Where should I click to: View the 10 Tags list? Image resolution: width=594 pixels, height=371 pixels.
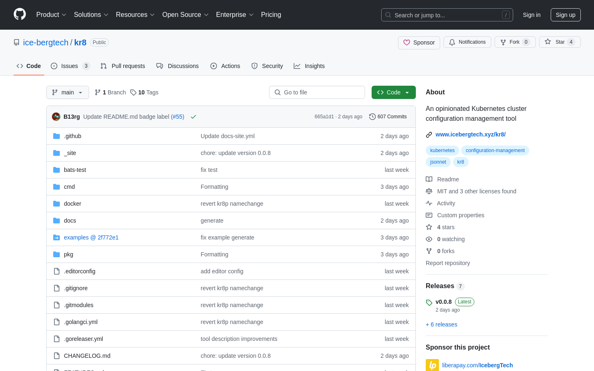(x=144, y=92)
